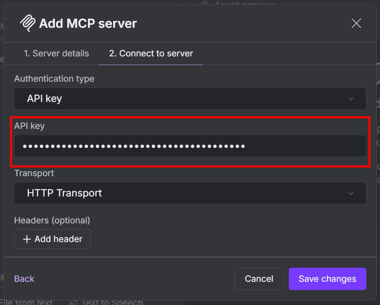Select the masked API key input field
Screen dimensions: 380x305
(190, 146)
